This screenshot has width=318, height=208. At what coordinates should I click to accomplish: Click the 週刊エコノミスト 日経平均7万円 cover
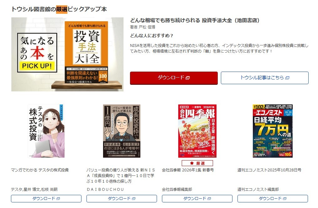click(273, 131)
